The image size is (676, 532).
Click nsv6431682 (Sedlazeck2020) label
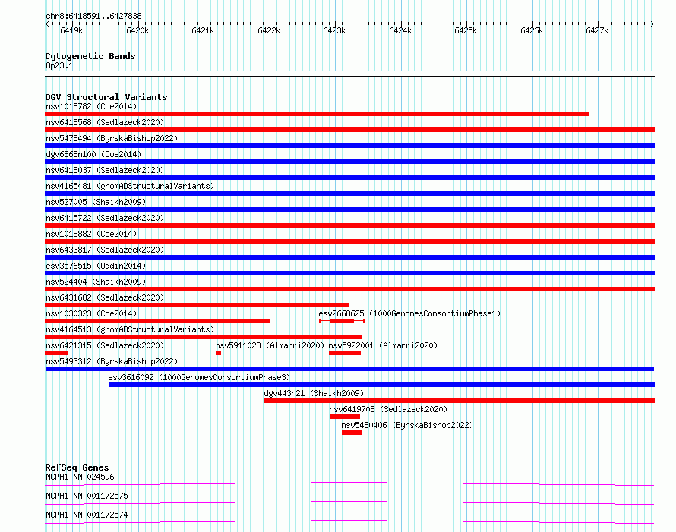click(x=105, y=297)
